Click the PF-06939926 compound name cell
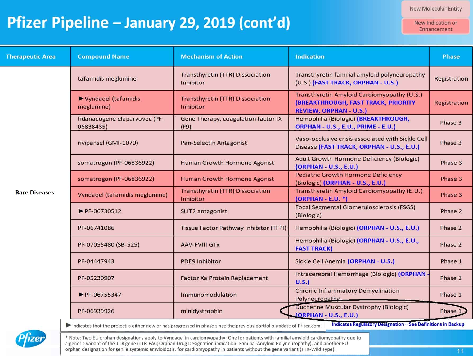The height and width of the screenshot is (356, 473). click(96, 311)
